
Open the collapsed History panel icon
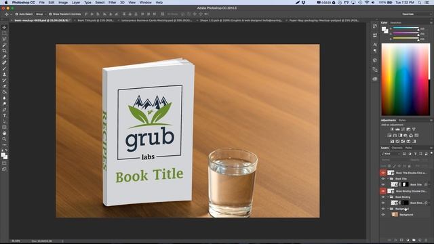[375, 26]
